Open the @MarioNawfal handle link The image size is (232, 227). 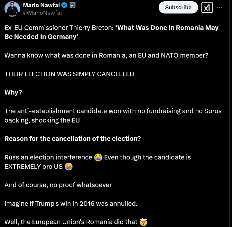point(42,13)
